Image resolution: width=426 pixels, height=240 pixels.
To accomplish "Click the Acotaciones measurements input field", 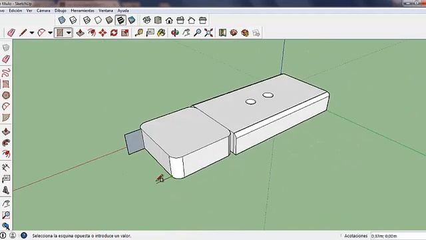I will click(x=398, y=236).
